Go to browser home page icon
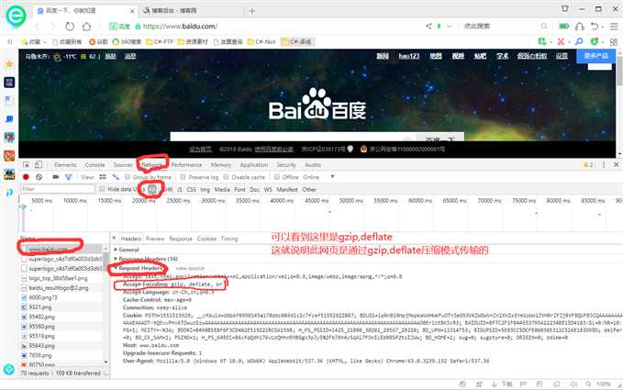This screenshot has height=390, width=623. click(86, 27)
